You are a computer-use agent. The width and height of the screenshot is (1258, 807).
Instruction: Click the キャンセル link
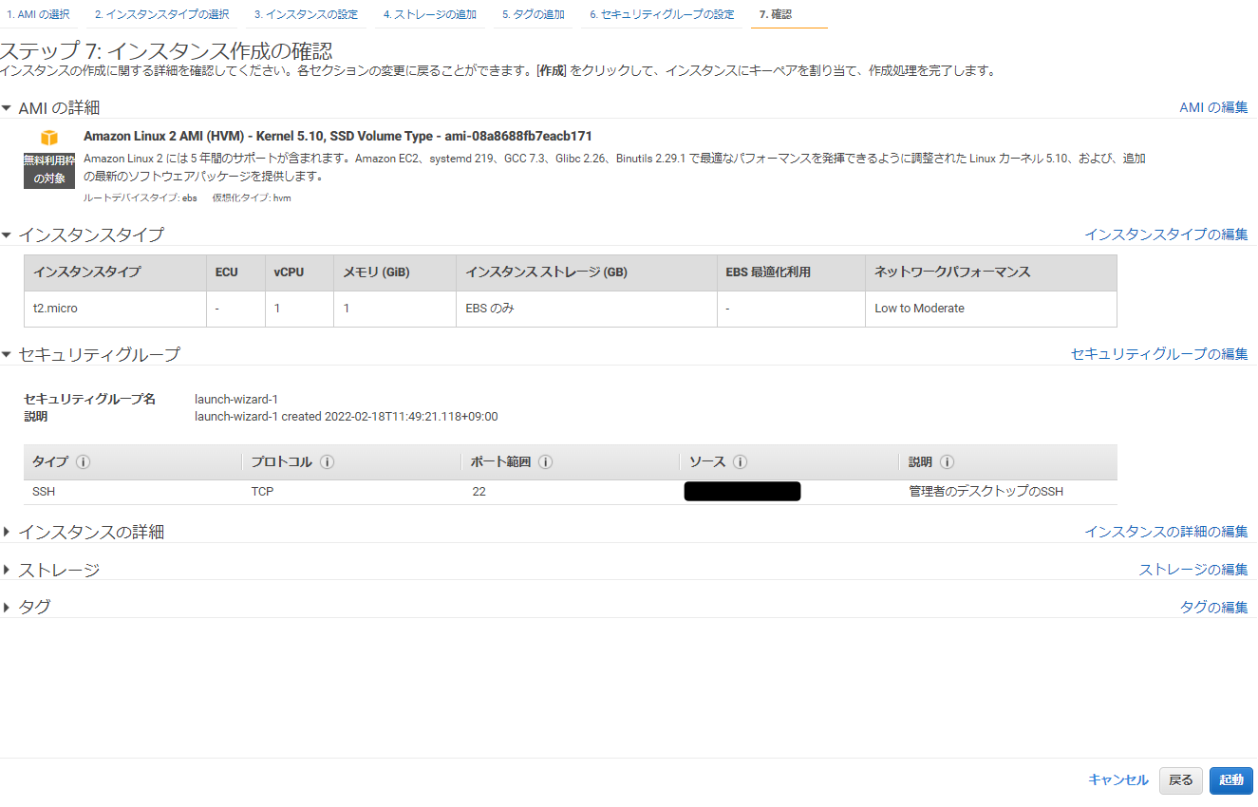[1118, 780]
